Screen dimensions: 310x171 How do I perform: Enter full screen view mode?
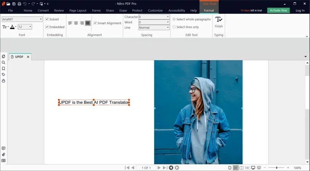coord(253,168)
